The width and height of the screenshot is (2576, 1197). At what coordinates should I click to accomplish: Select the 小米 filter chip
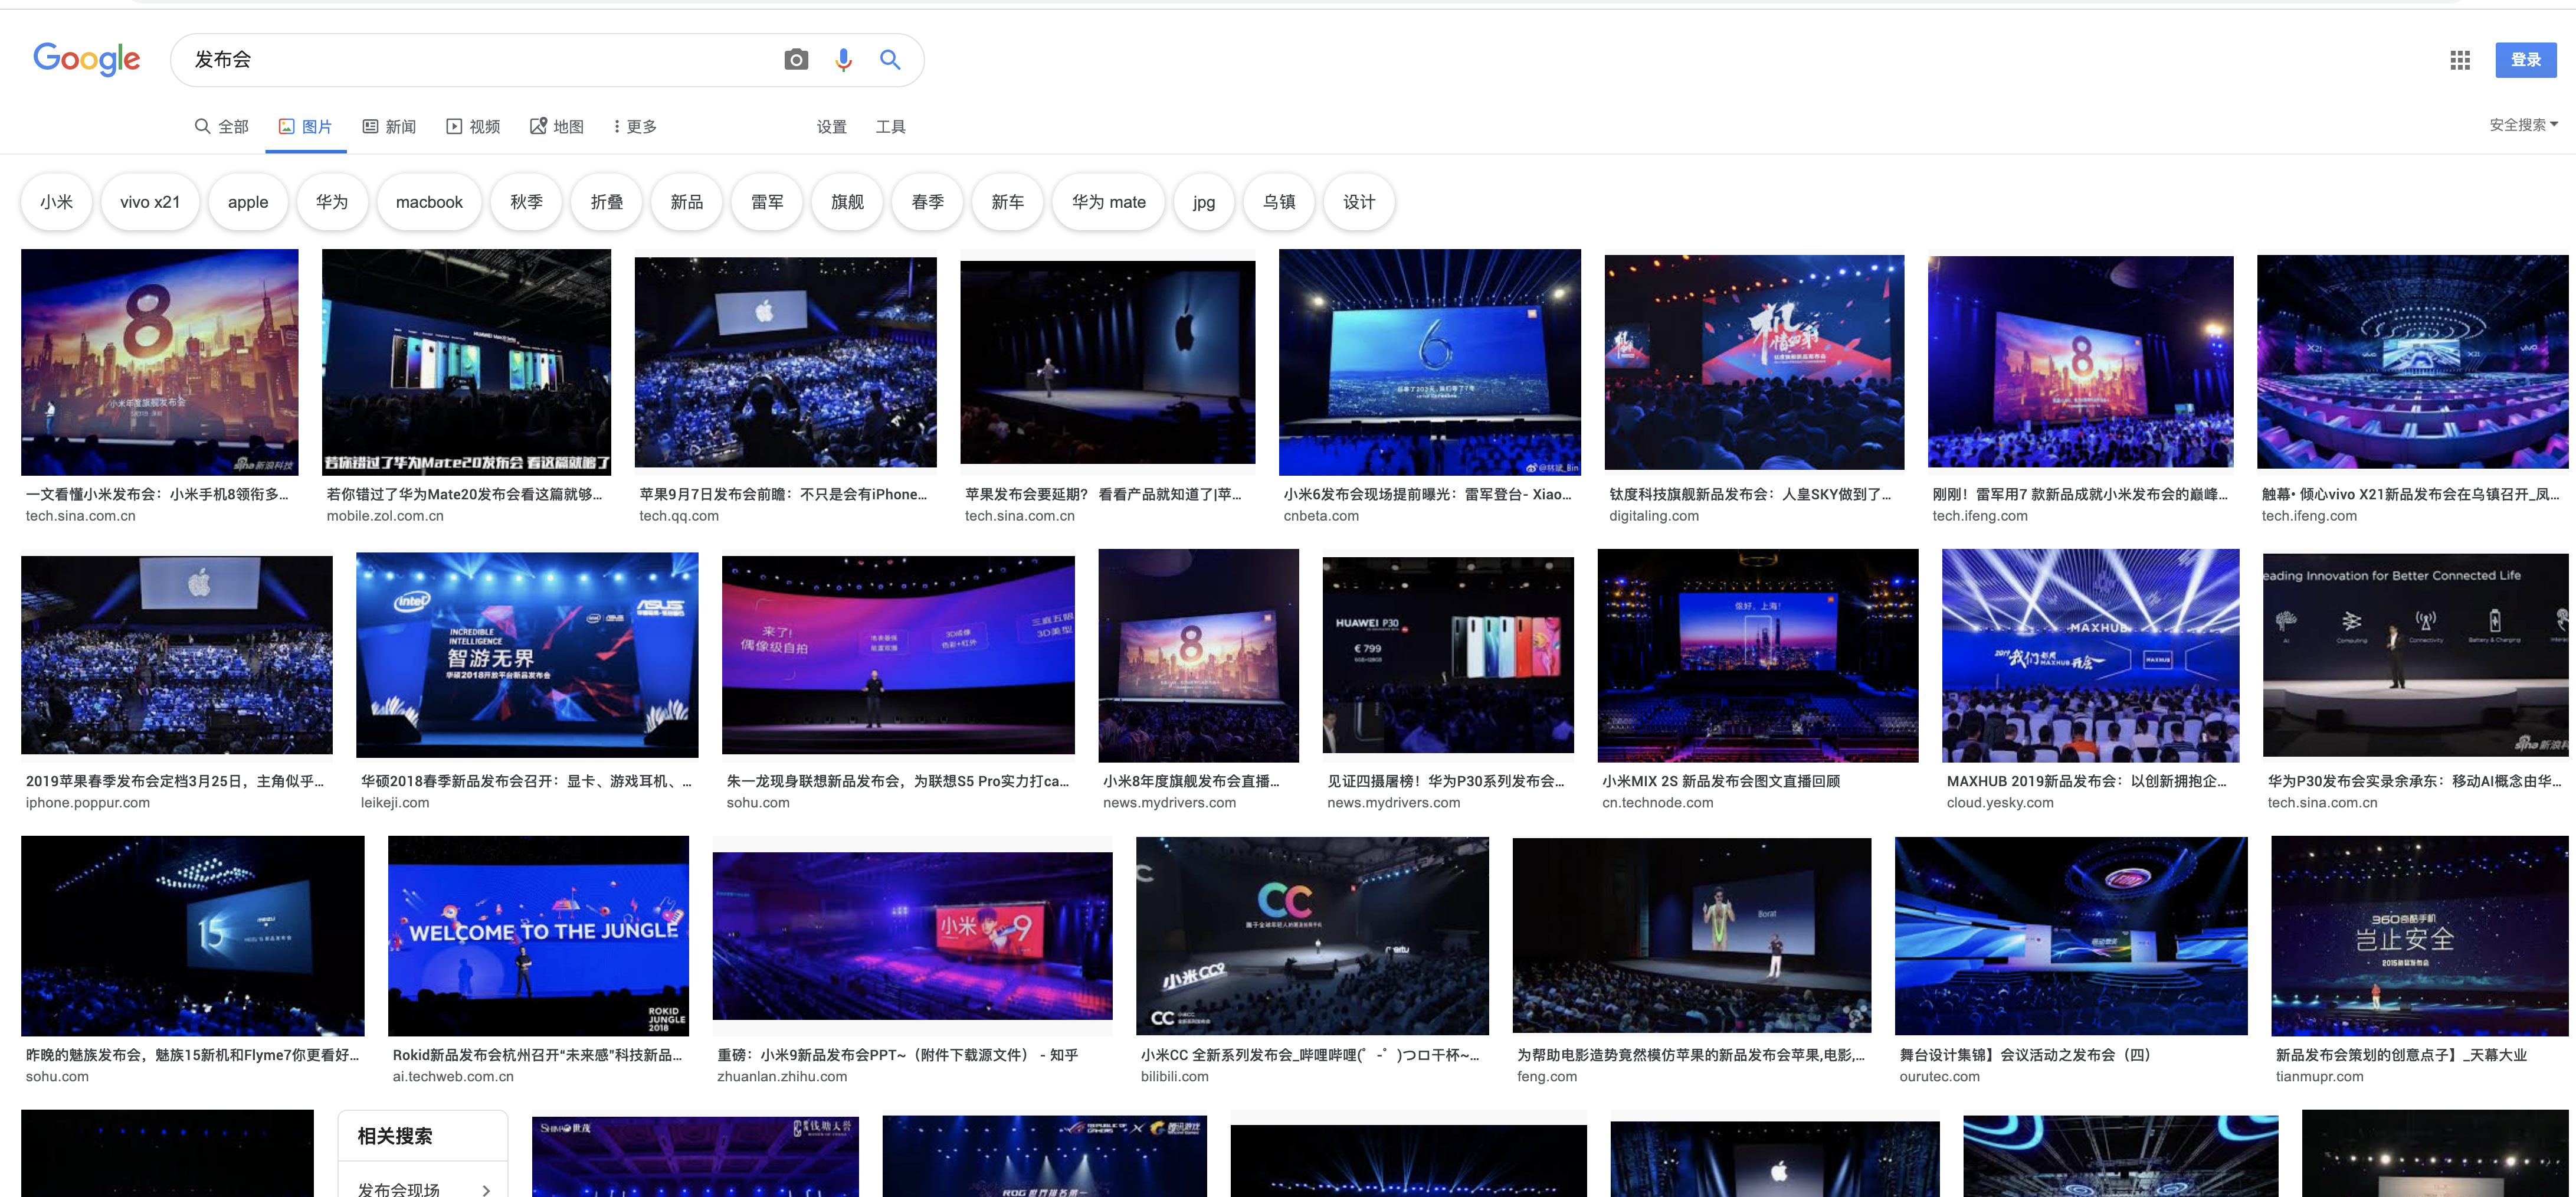56,202
